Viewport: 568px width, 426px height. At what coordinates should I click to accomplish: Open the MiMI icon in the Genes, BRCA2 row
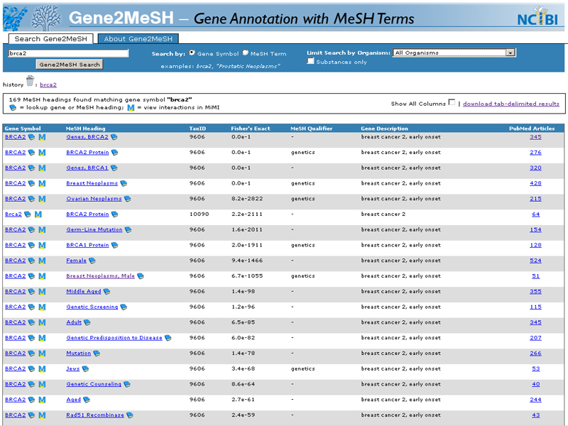pos(42,137)
